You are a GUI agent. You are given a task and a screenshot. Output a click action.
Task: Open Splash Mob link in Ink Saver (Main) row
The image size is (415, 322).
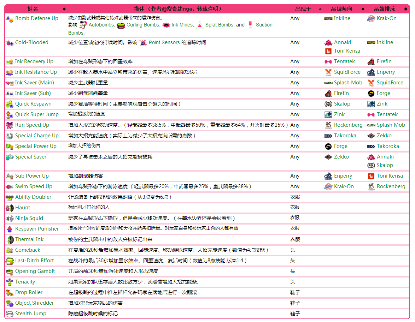348,83
